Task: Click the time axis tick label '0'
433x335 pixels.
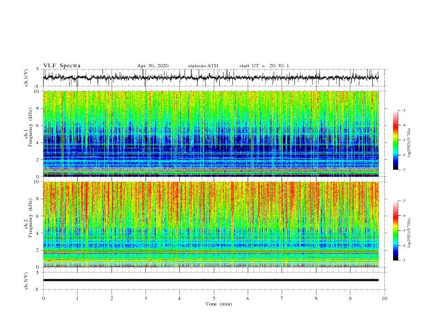Action: (43, 298)
